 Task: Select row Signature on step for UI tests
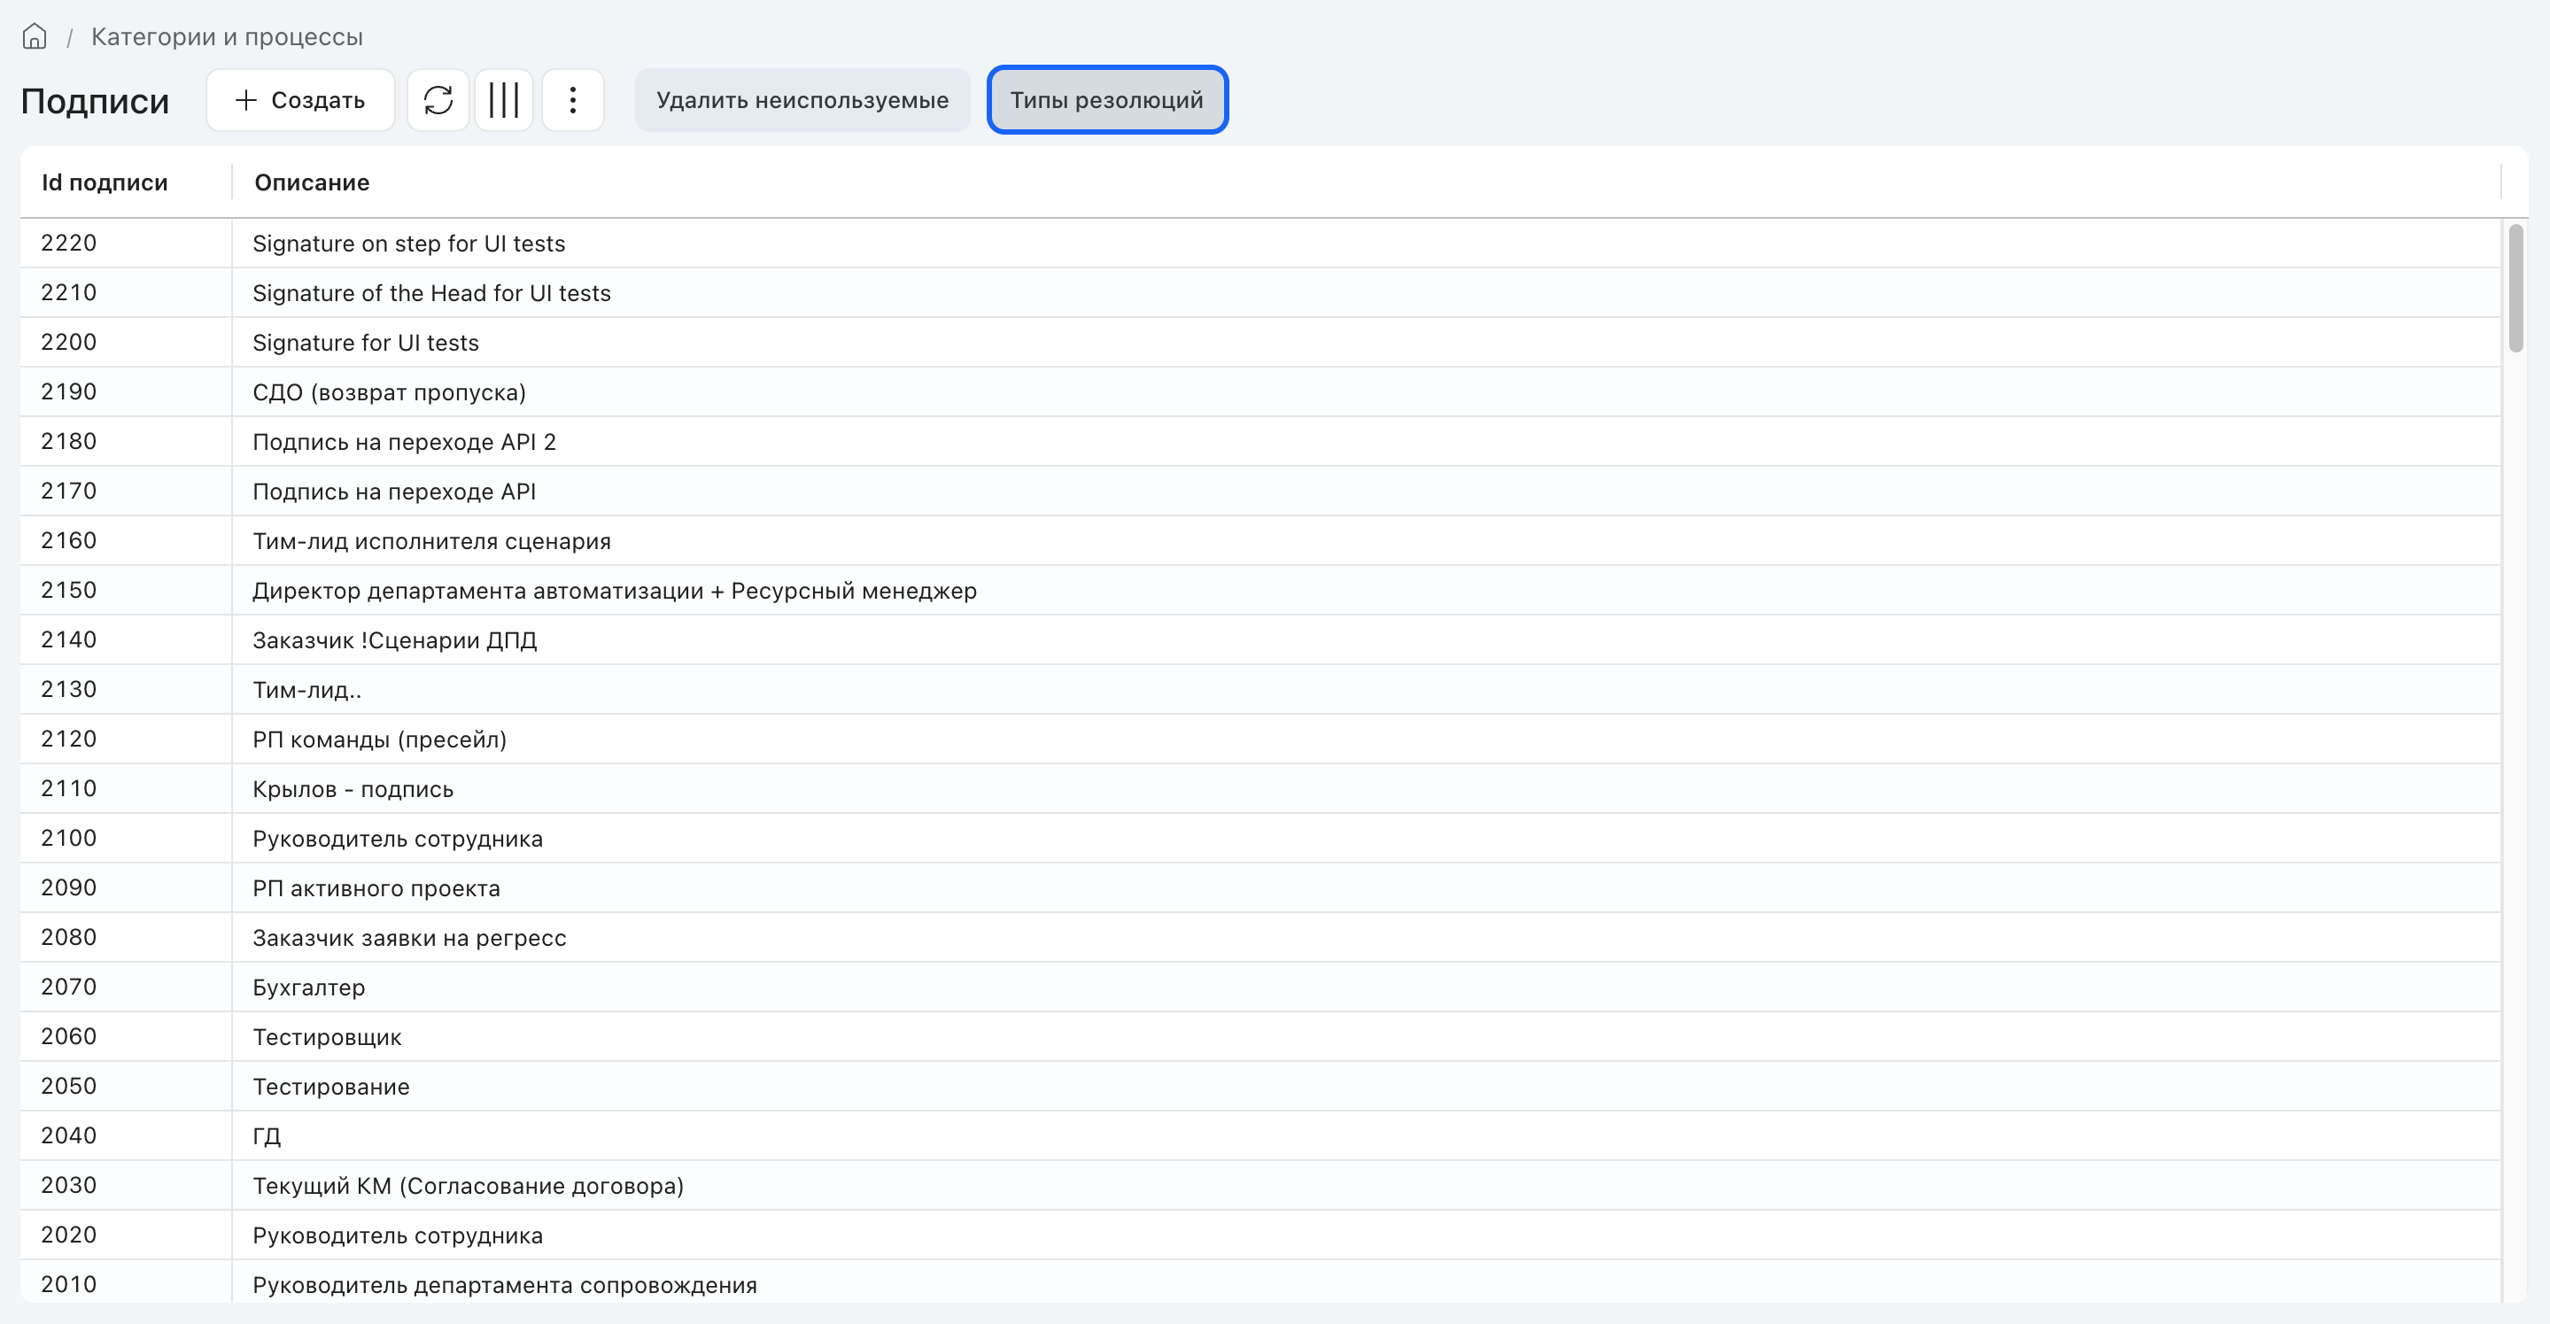(x=1260, y=244)
